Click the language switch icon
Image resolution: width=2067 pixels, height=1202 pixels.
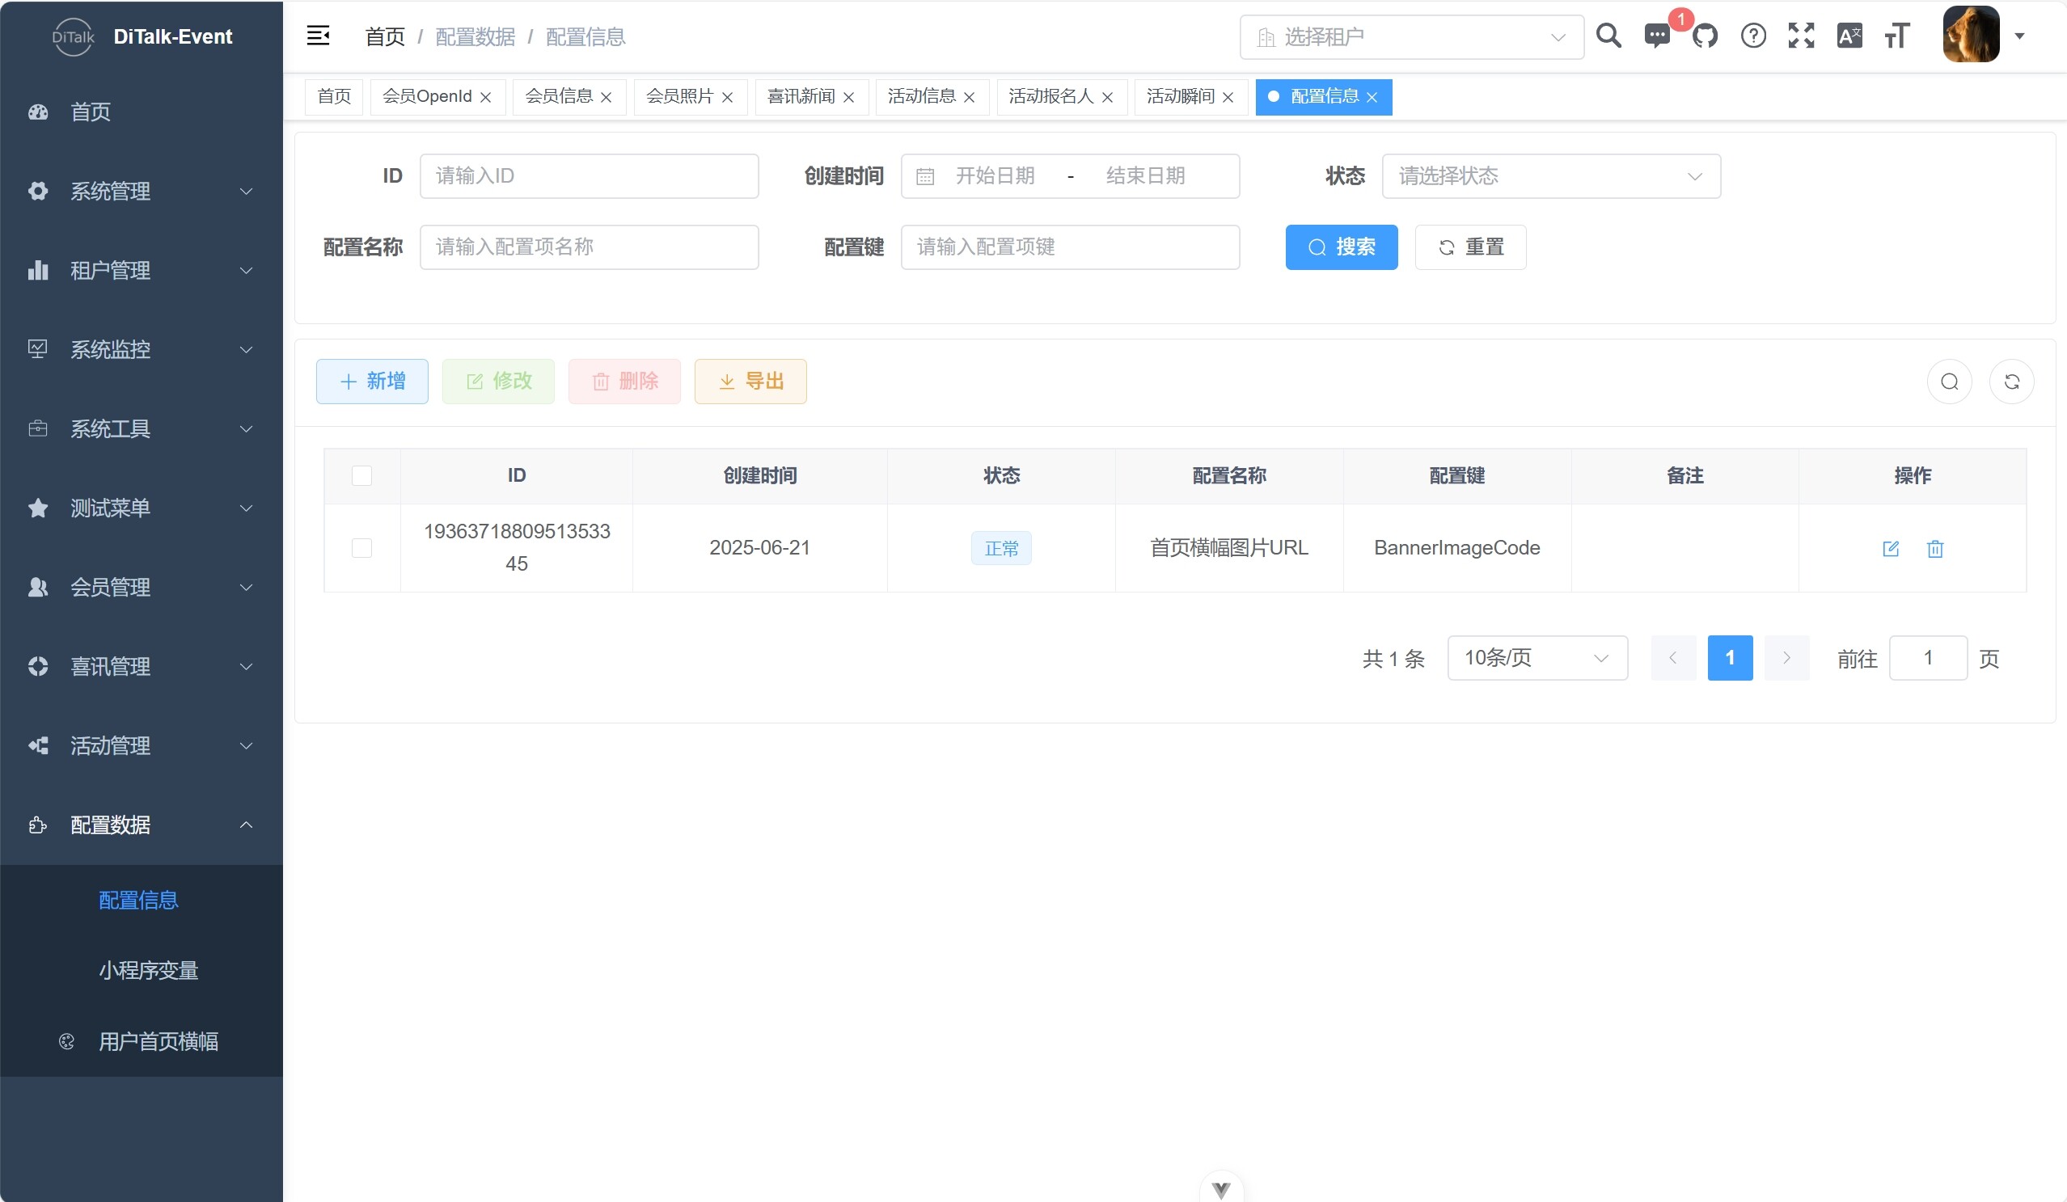click(1849, 36)
